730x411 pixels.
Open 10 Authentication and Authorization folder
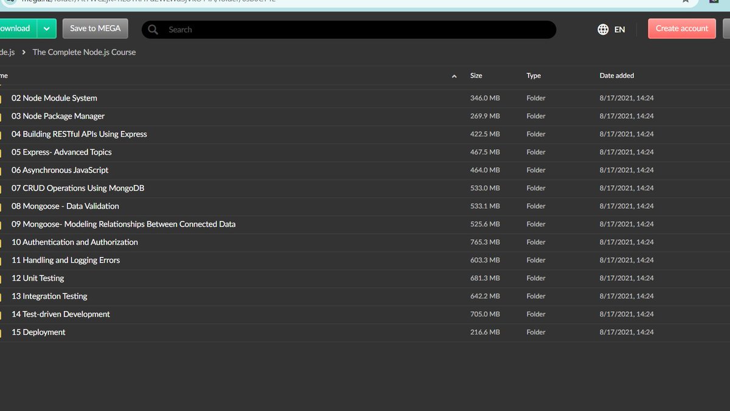pos(75,242)
